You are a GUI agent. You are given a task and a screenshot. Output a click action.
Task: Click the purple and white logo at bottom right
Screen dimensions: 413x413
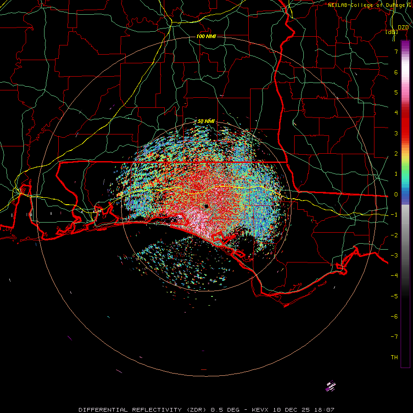(331, 386)
